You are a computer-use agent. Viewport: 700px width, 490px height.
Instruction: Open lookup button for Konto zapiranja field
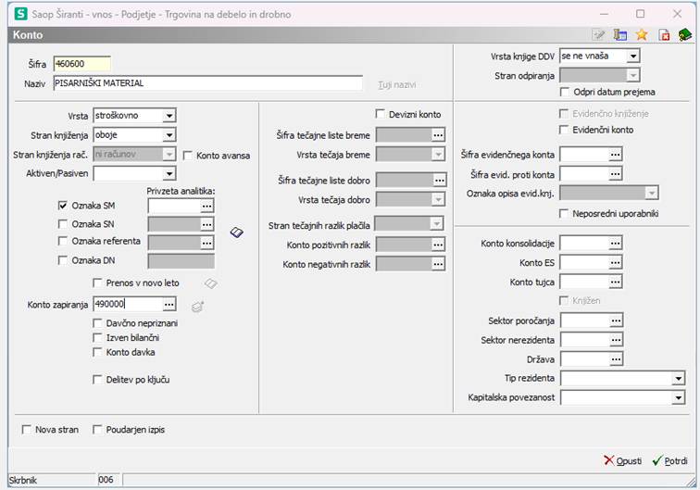coord(169,304)
